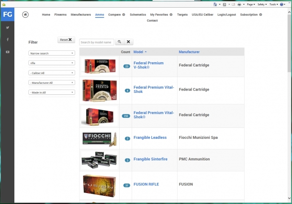The width and height of the screenshot is (292, 204).
Task: Expand the IE Home button arrow
Action: 220,4
